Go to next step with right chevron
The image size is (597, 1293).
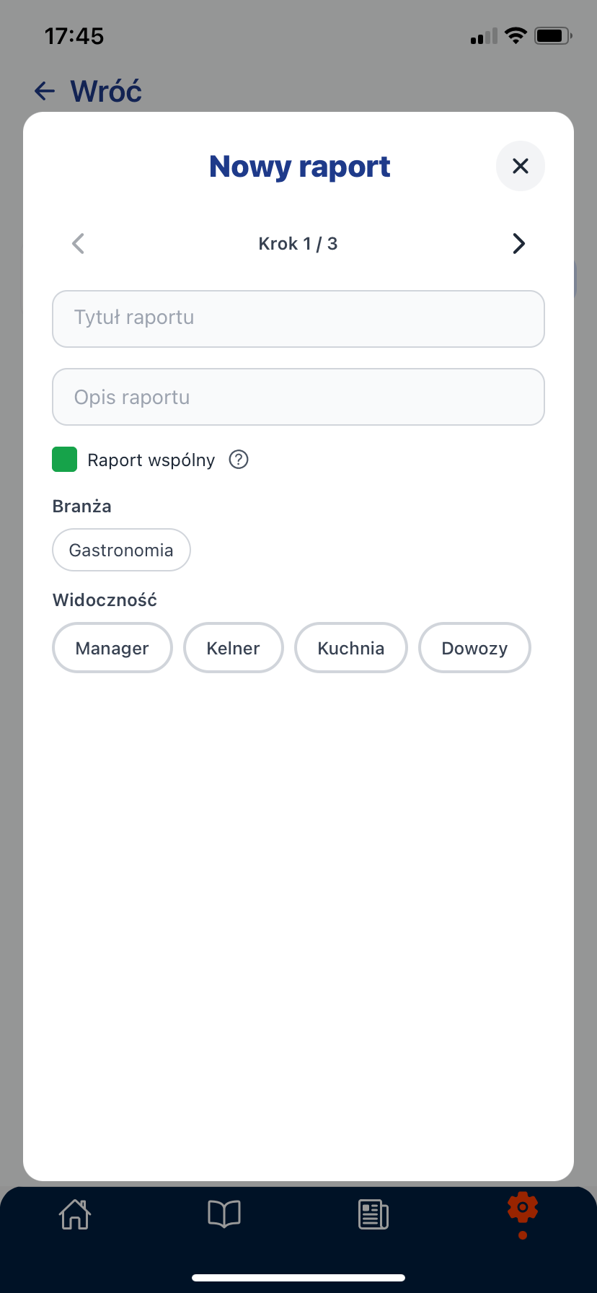point(518,244)
